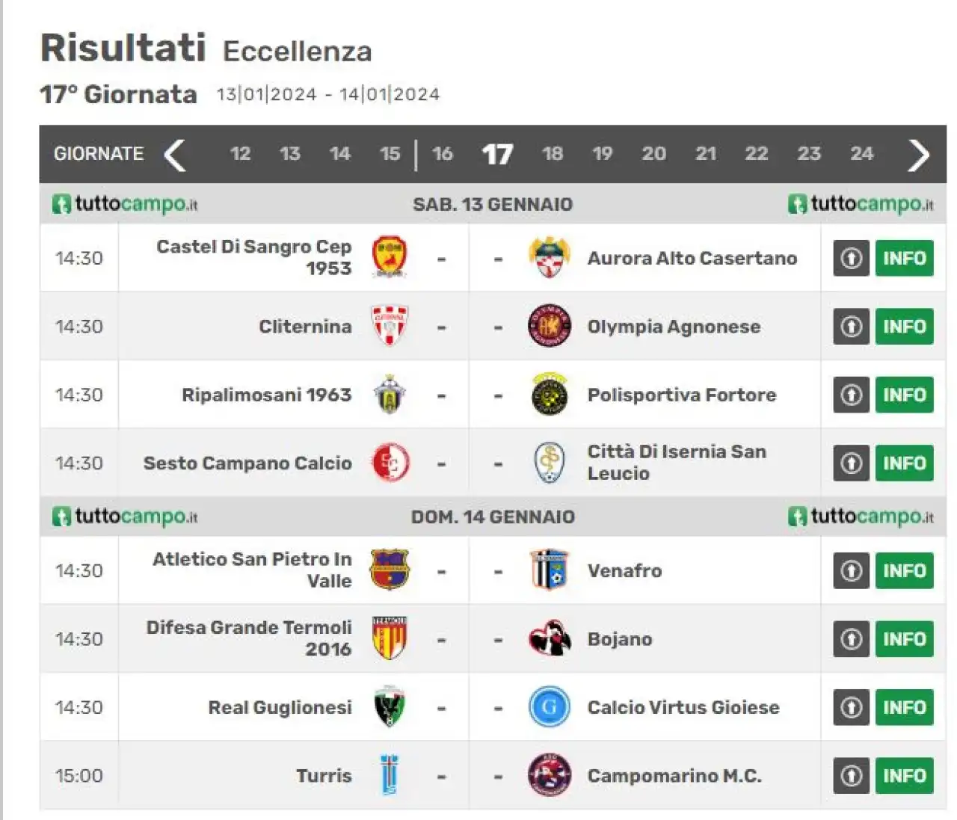This screenshot has height=820, width=957.
Task: Click the Turris team crest
Action: pyautogui.click(x=390, y=775)
